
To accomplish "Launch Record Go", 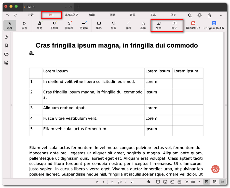I will click(193, 25).
